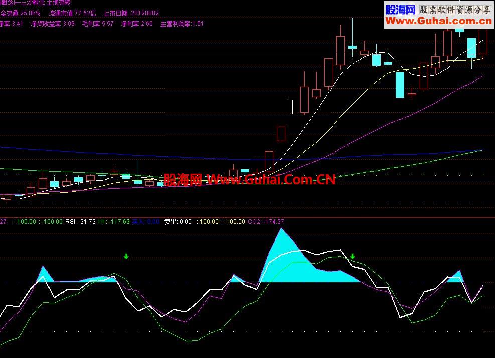Click the :-100.00 value left of CC2
This screenshot has width=495, height=358.
click(x=233, y=222)
